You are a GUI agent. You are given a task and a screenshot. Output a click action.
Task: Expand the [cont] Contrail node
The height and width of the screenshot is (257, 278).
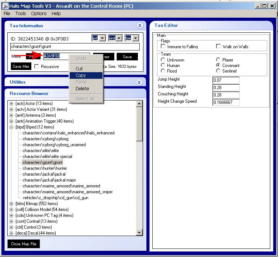(x=11, y=221)
